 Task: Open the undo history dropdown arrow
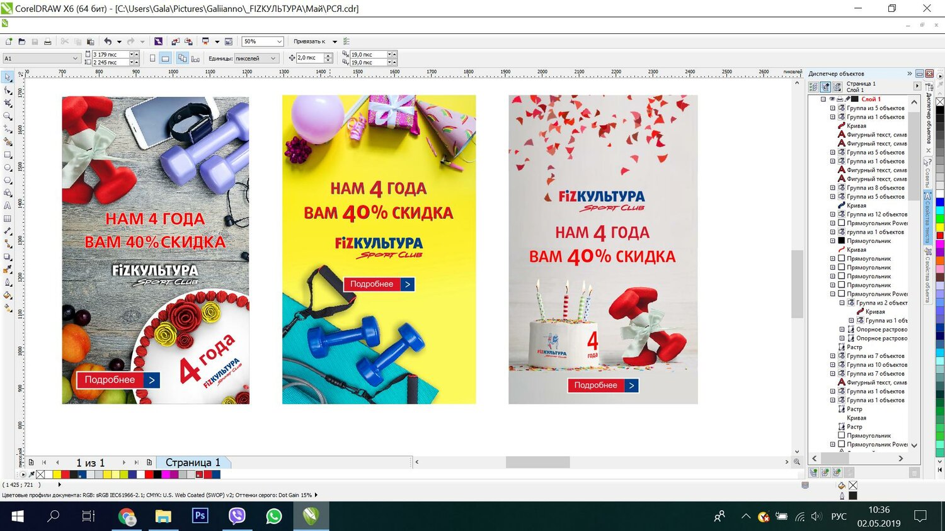tap(119, 42)
